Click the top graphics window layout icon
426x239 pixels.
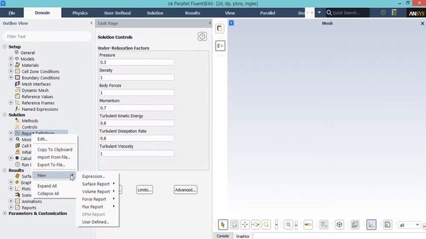point(220,29)
